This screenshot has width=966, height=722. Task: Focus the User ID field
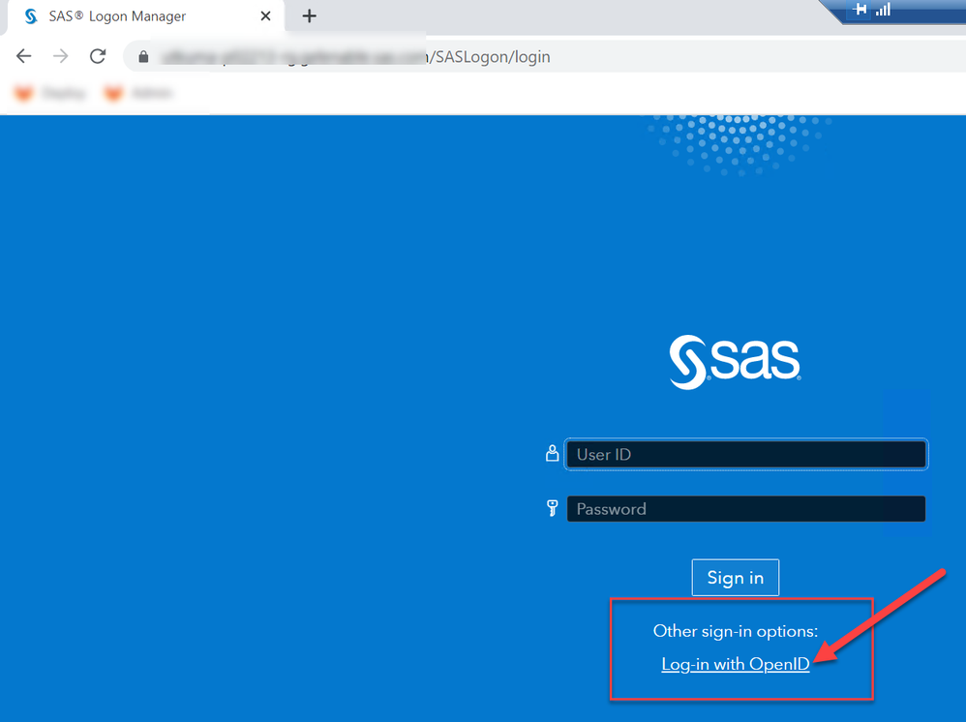[x=746, y=455]
